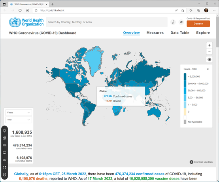This screenshot has height=182, width=219.
Task: Click the 50,001 – 500,000 legend swatch
Action: click(185, 91)
